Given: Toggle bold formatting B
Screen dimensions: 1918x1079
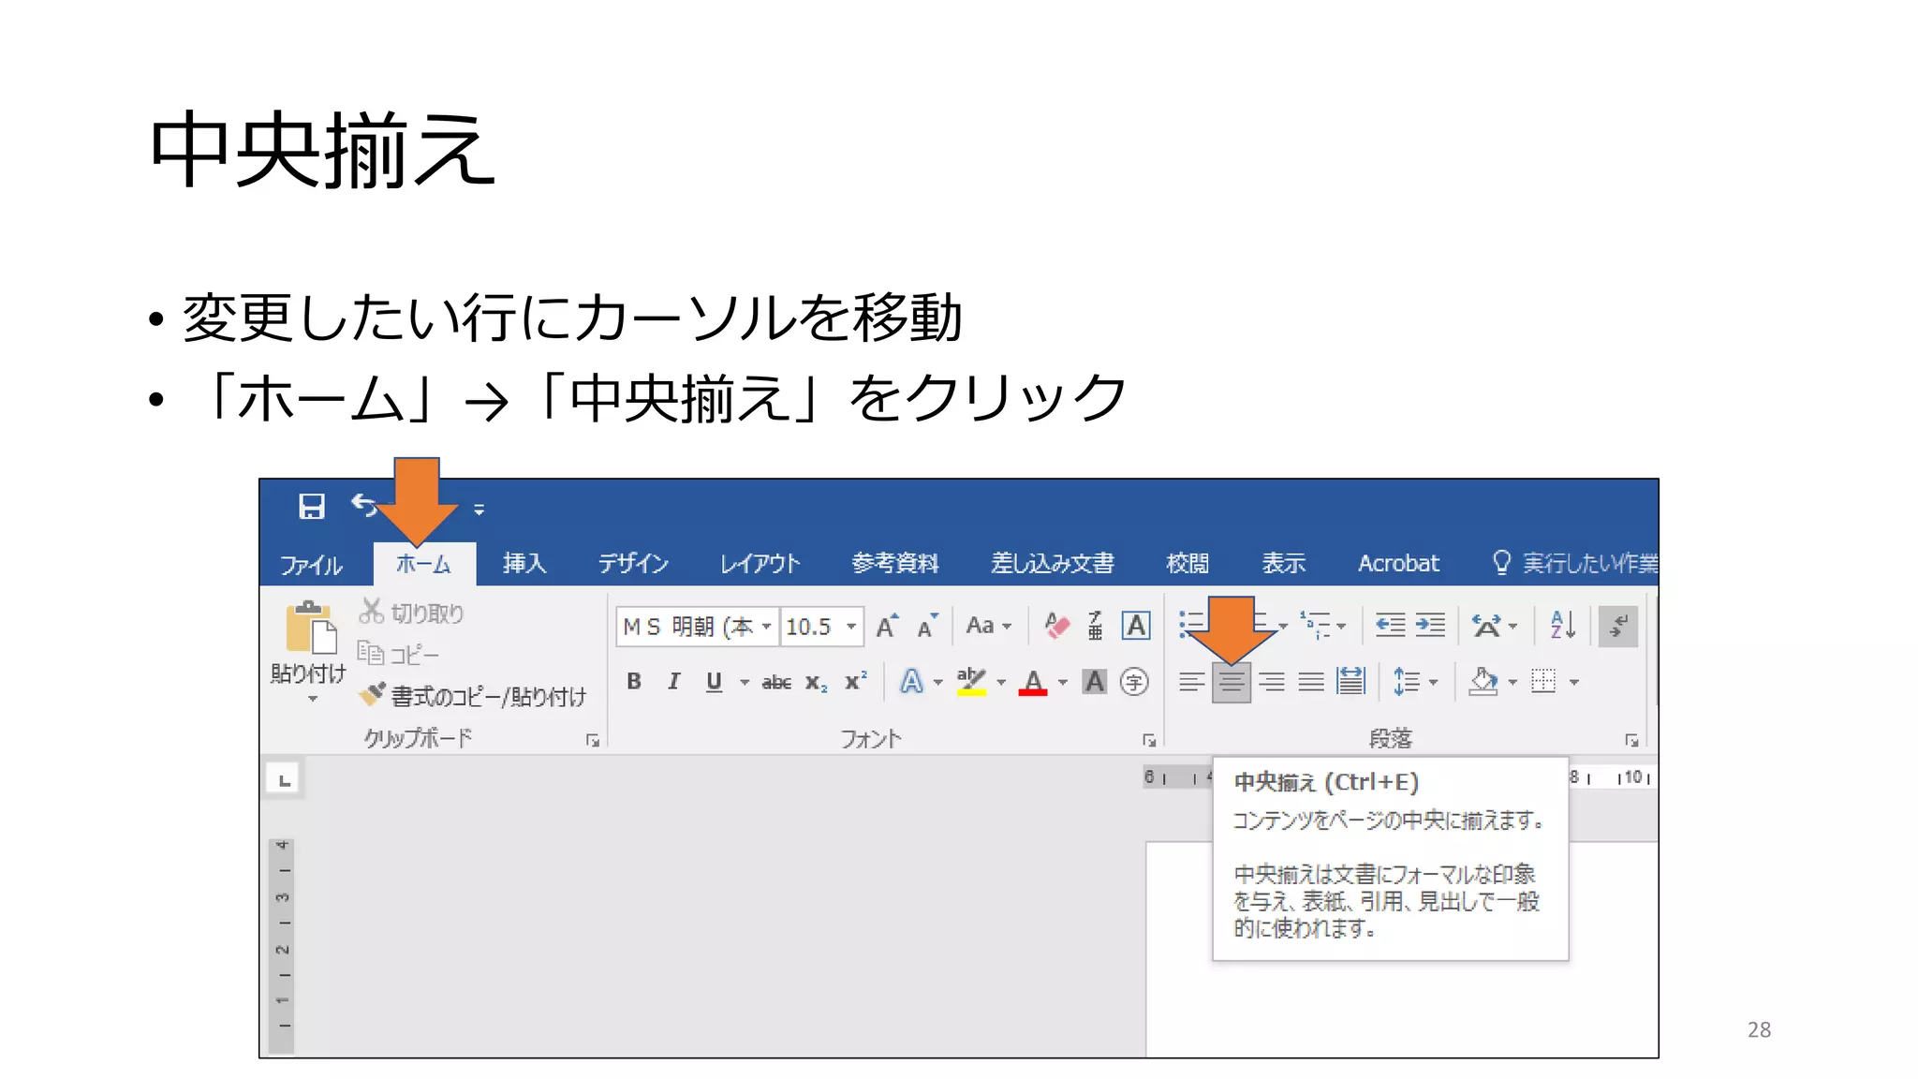Looking at the screenshot, I should click(x=634, y=682).
